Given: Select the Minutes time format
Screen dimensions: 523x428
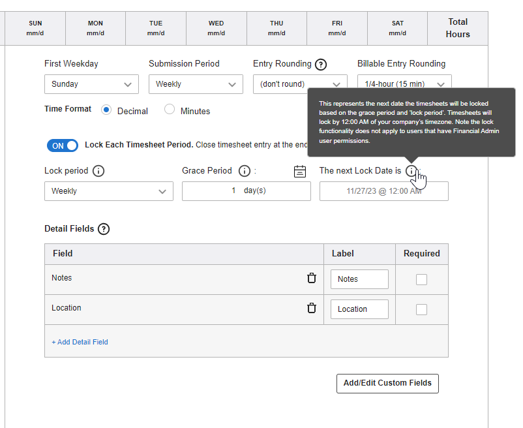Looking at the screenshot, I should click(170, 109).
